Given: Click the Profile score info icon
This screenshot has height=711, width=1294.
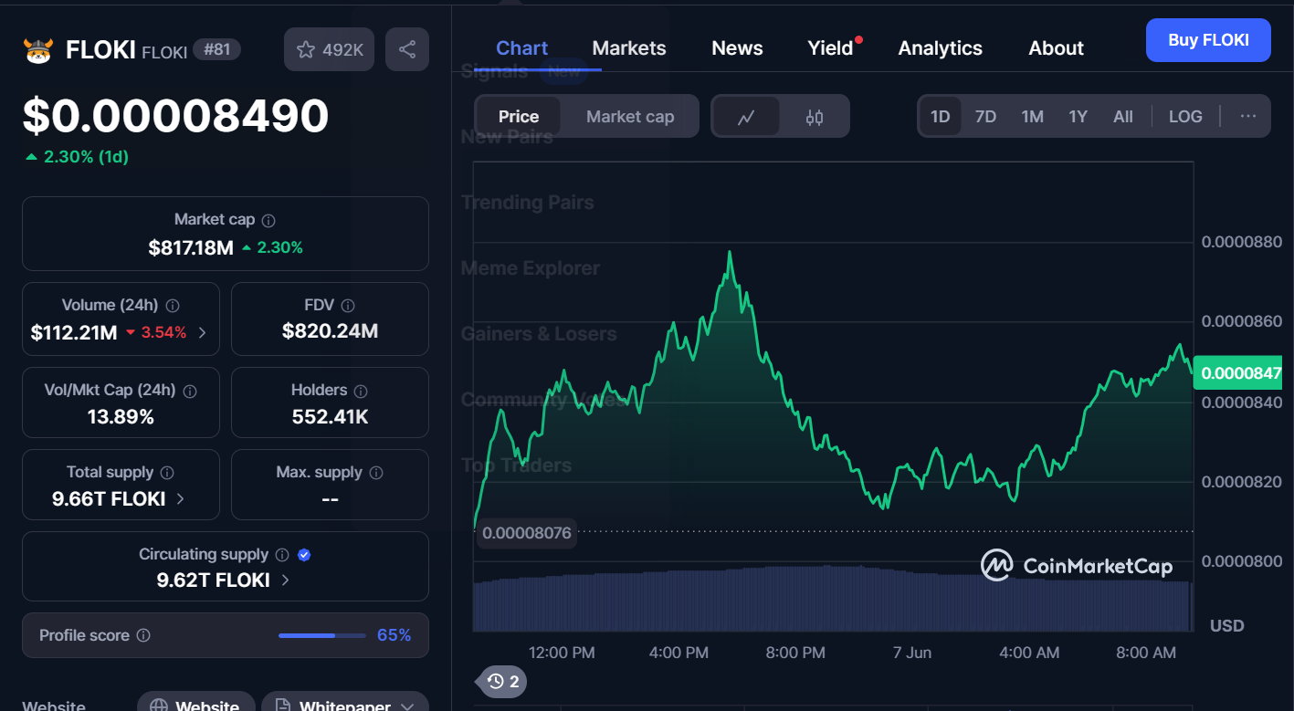Looking at the screenshot, I should (143, 635).
